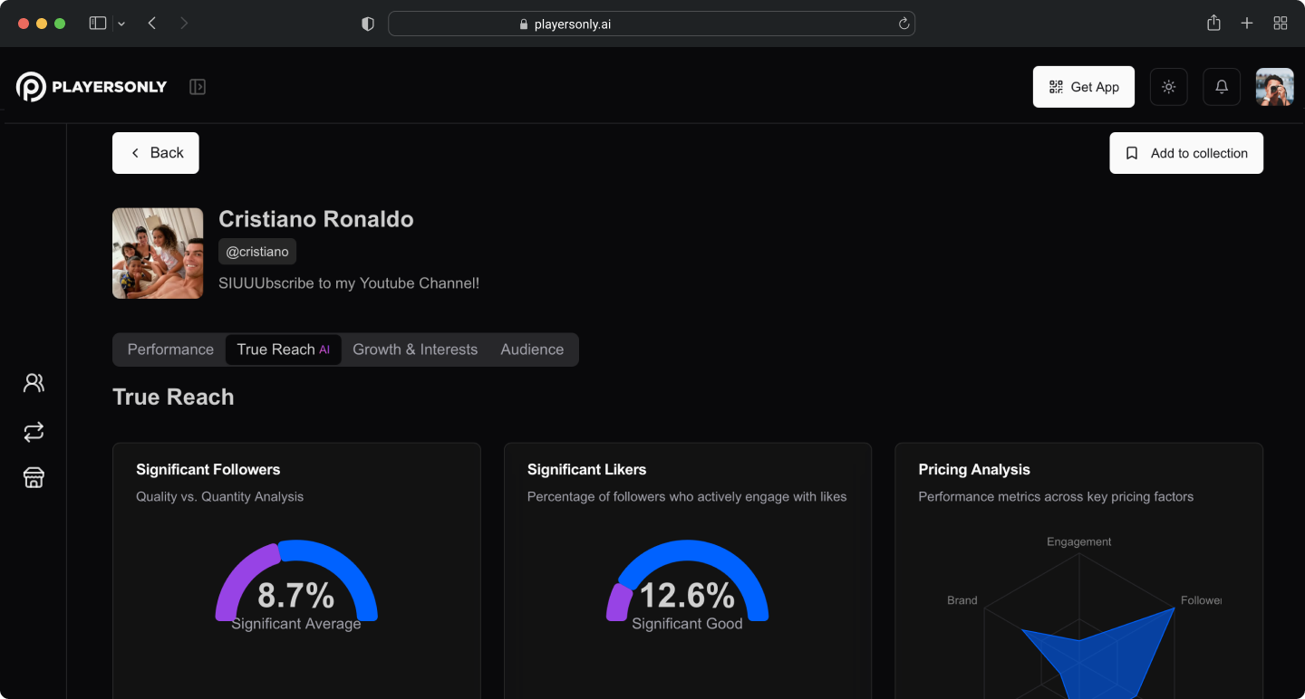
Task: Select the Growth & Interests tab
Action: click(415, 349)
